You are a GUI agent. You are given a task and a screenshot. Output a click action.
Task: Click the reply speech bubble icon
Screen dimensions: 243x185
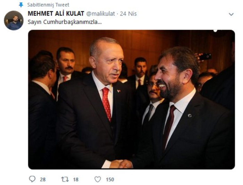pos(32,179)
